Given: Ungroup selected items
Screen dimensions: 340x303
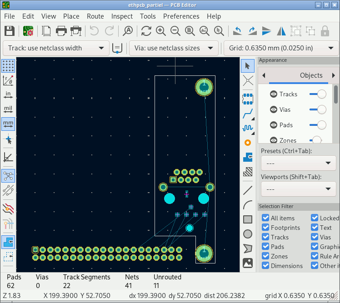Looking at the screenshot, I should pos(310,31).
